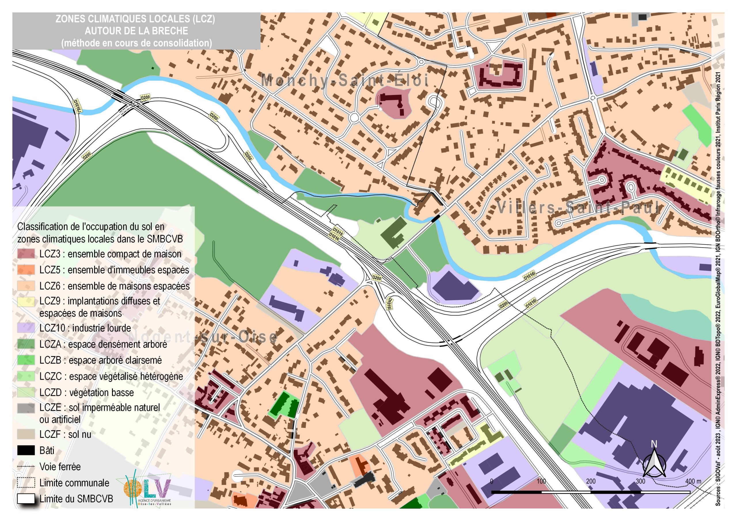
Task: Click the vertical Sources credit text
Action: (718, 289)
